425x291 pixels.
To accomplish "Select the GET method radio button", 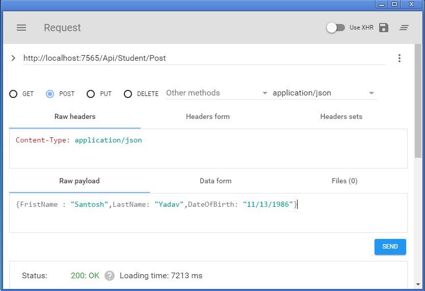I will [13, 94].
